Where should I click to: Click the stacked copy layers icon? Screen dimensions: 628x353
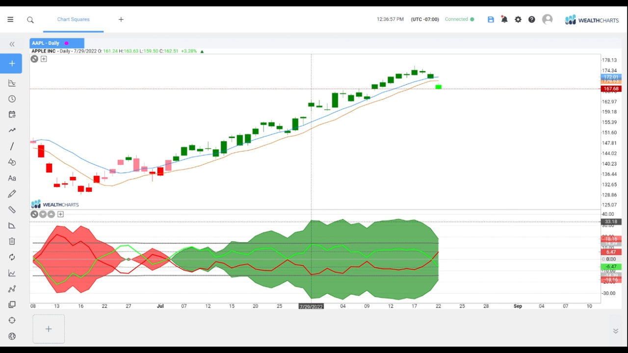pyautogui.click(x=12, y=304)
